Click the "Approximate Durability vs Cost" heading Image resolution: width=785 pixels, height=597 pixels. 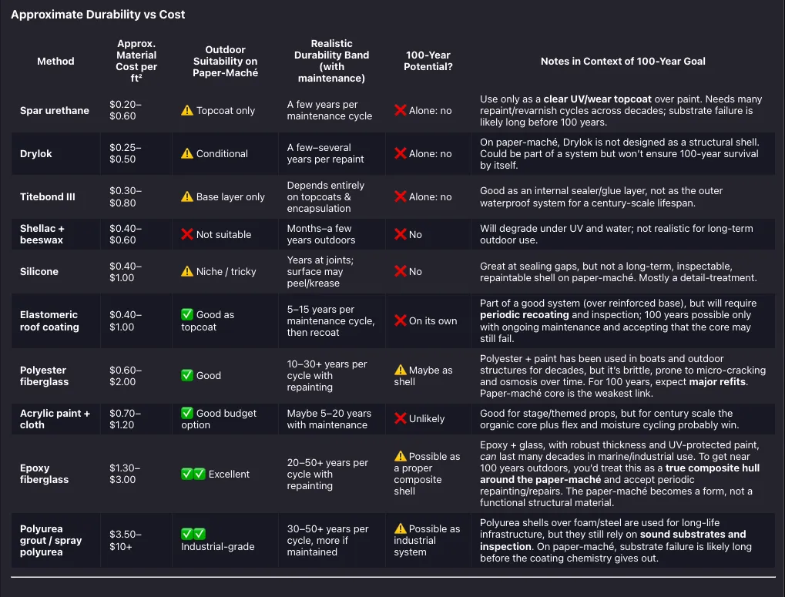(98, 15)
